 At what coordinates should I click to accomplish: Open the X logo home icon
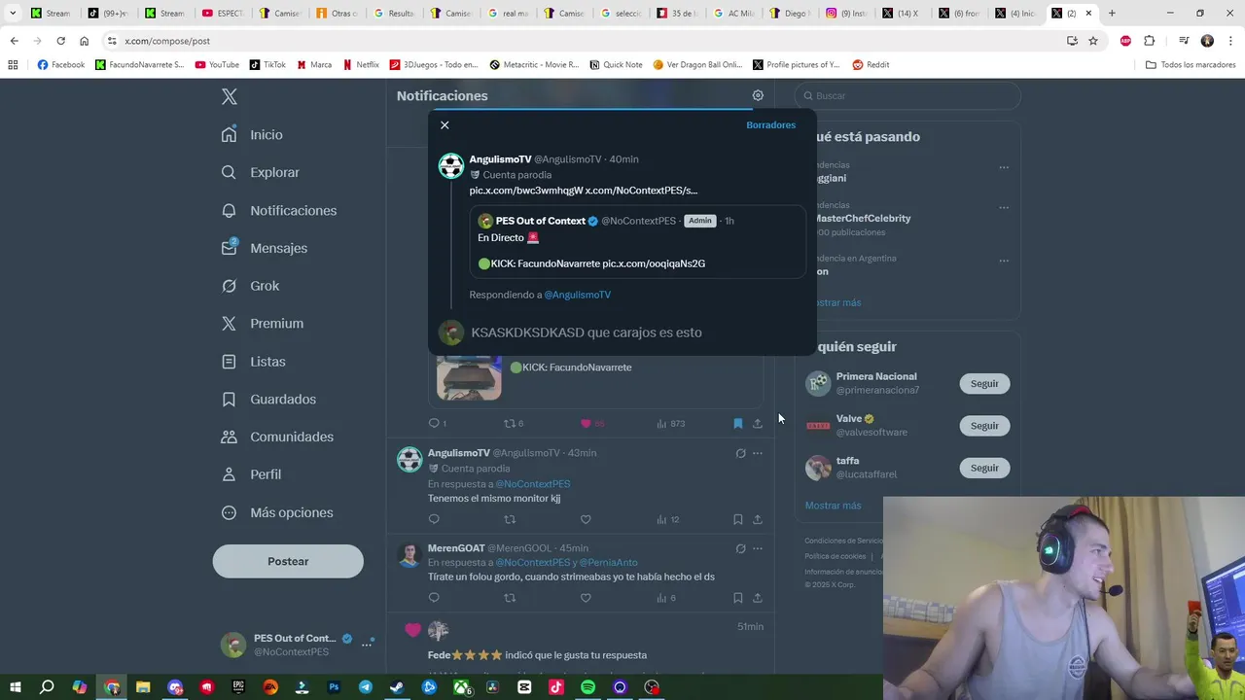click(230, 96)
